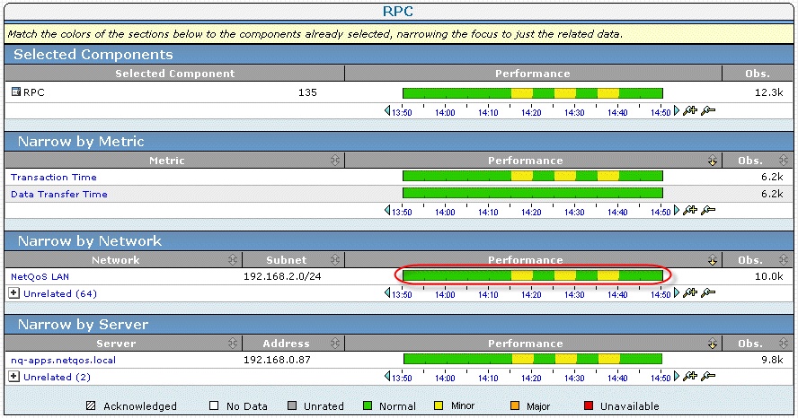Click the Major orange legend swatch
Image resolution: width=798 pixels, height=418 pixels.
pos(515,405)
